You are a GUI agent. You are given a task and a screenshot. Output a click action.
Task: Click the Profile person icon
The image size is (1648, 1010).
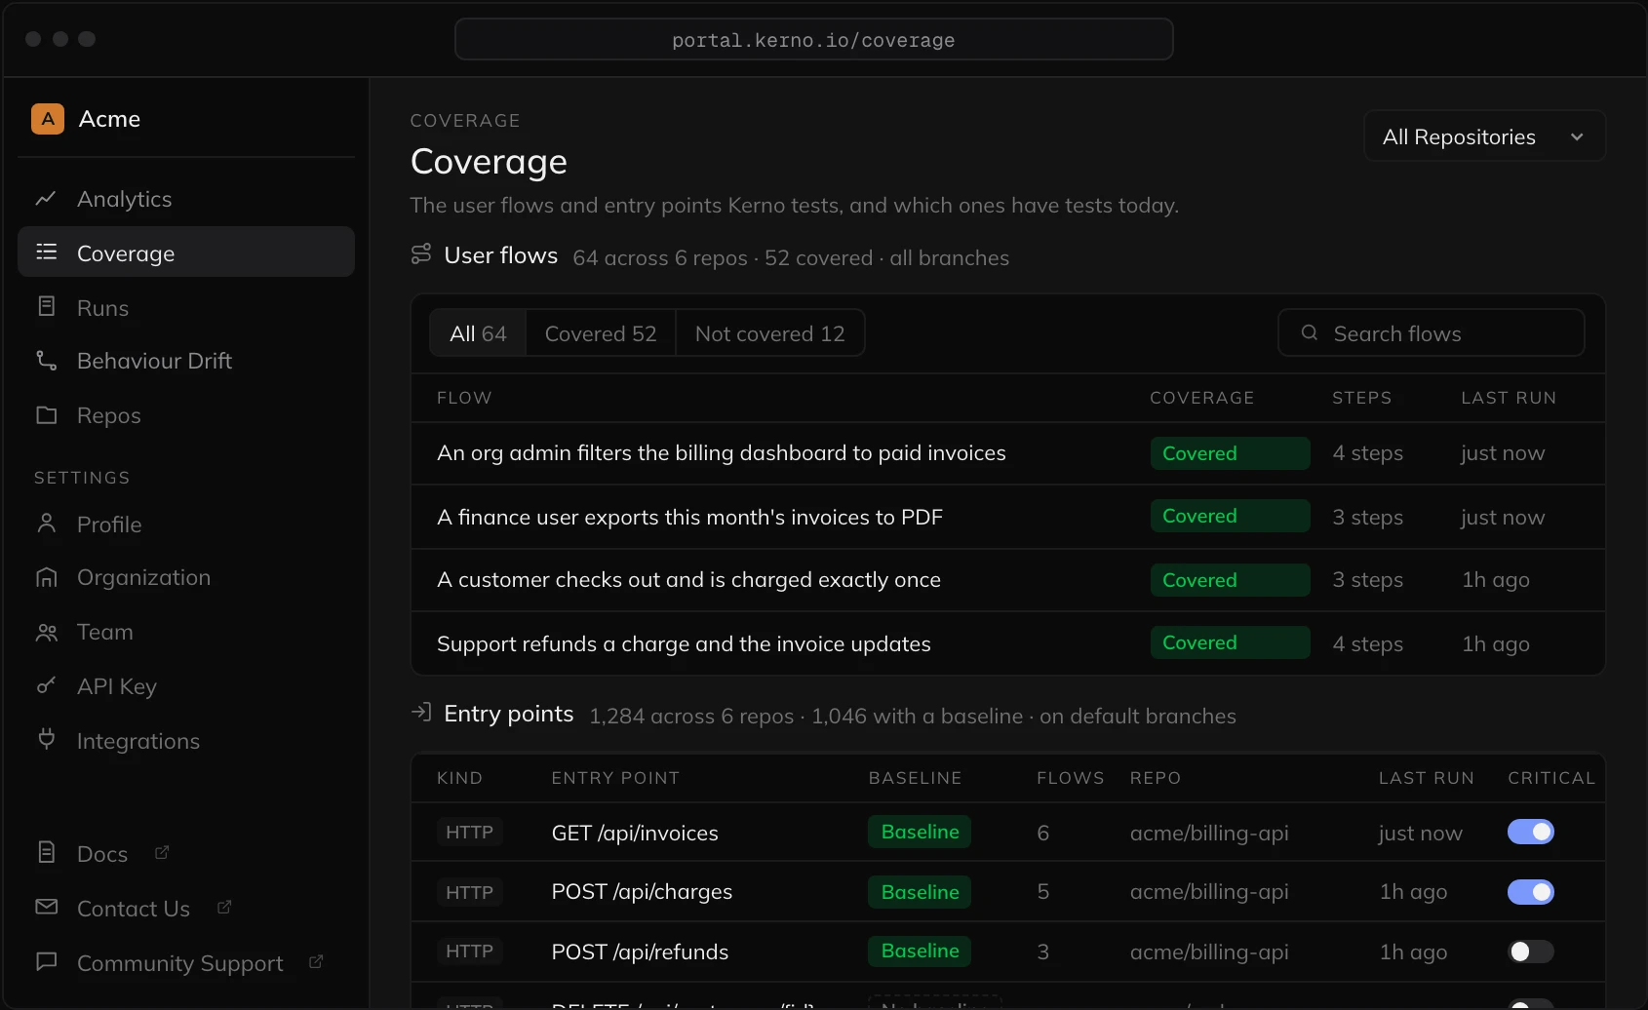point(46,524)
